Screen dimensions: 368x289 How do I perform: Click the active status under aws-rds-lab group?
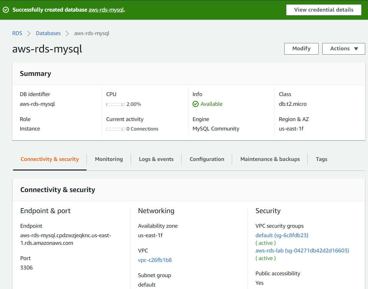(x=266, y=258)
